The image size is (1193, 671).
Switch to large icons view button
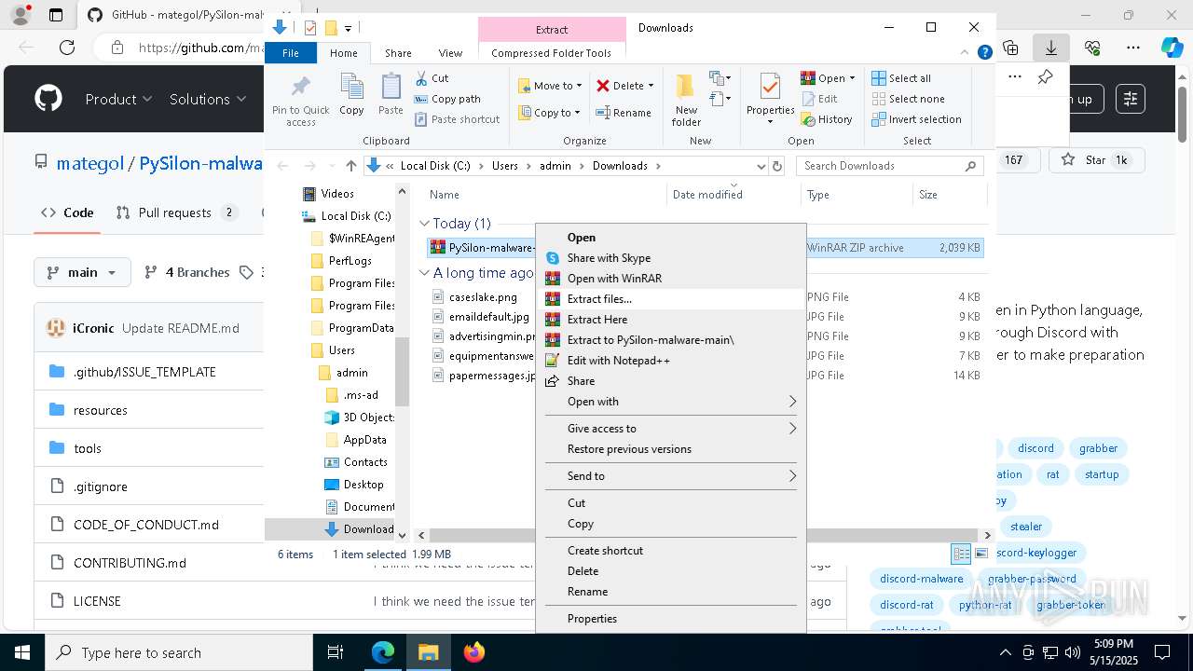[x=981, y=554]
